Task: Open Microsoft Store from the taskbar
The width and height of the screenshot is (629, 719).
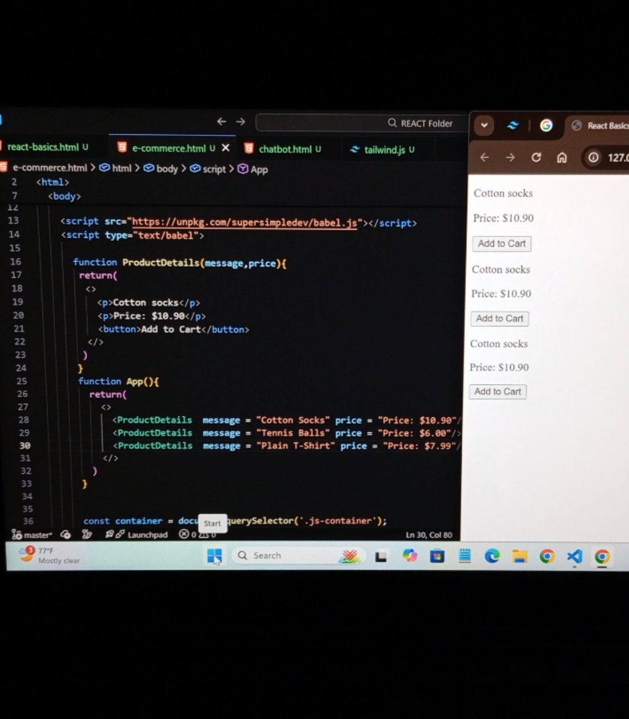Action: pyautogui.click(x=437, y=557)
